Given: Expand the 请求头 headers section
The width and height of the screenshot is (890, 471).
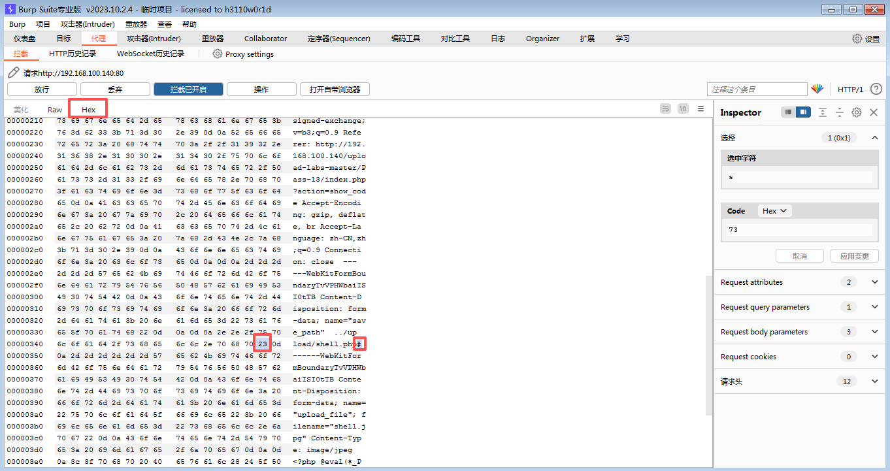Looking at the screenshot, I should (x=875, y=382).
